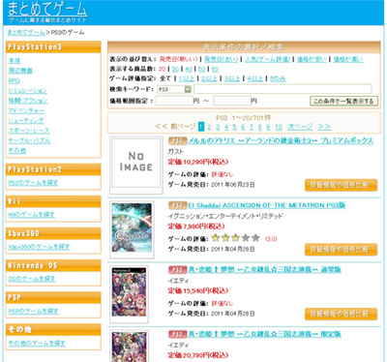Open PlayStation3 周辺機器 category link
This screenshot has height=362, width=387.
(20, 71)
